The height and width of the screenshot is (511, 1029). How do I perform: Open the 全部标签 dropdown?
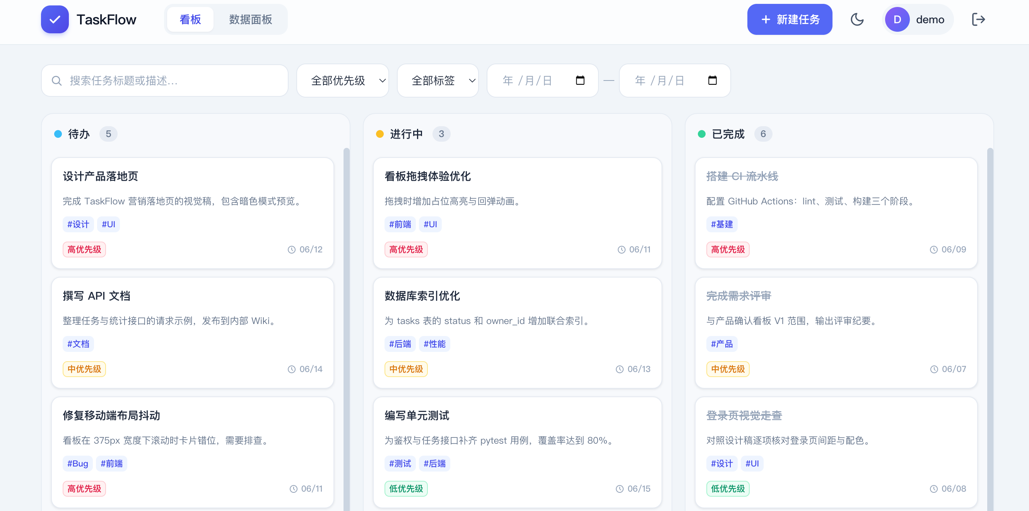438,81
